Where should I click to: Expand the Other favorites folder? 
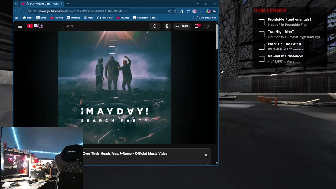tap(206, 18)
